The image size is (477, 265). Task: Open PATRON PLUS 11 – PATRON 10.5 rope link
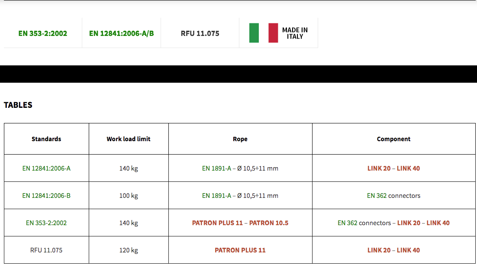(x=240, y=223)
